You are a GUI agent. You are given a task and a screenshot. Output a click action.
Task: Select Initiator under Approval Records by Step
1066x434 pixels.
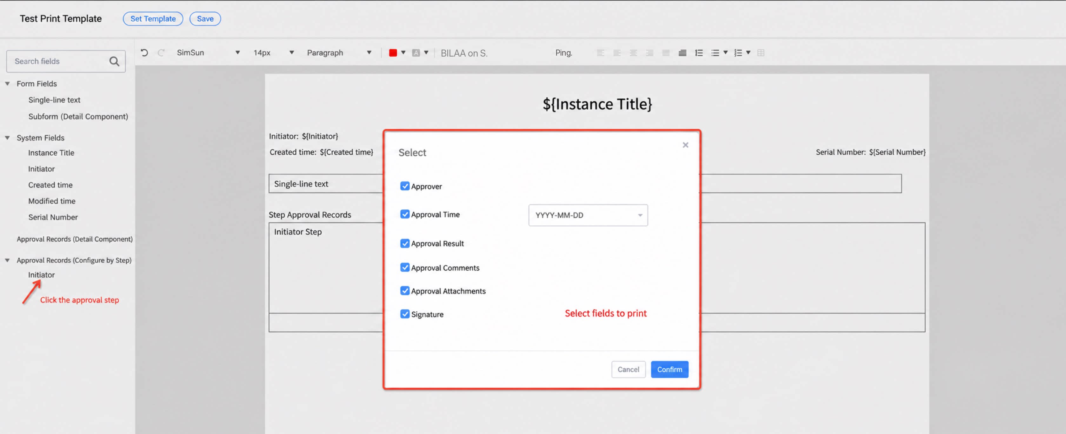pyautogui.click(x=41, y=275)
